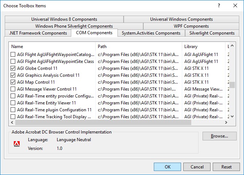
Task: Go to System.Activities Components tab
Action: [x=151, y=33]
